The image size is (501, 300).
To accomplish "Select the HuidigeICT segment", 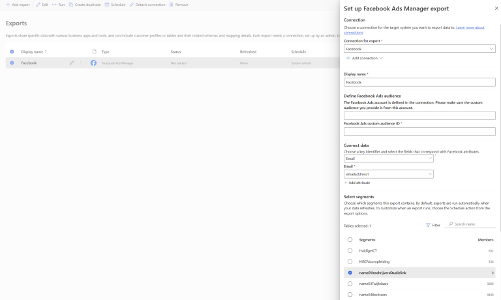I will pyautogui.click(x=350, y=251).
